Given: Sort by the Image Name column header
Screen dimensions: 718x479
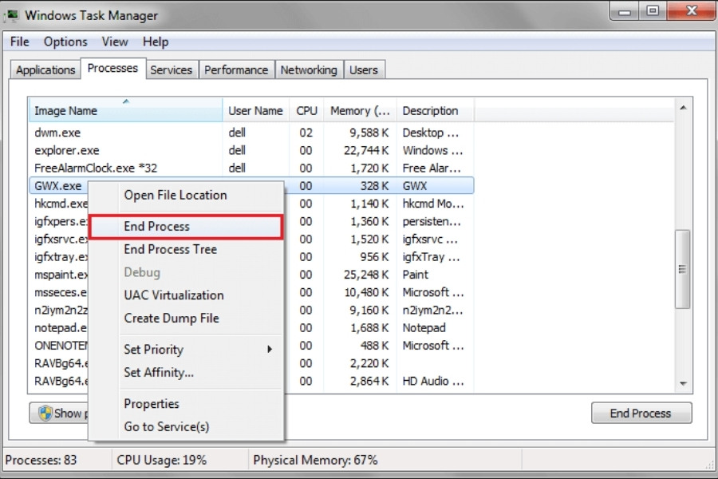Looking at the screenshot, I should tap(66, 111).
